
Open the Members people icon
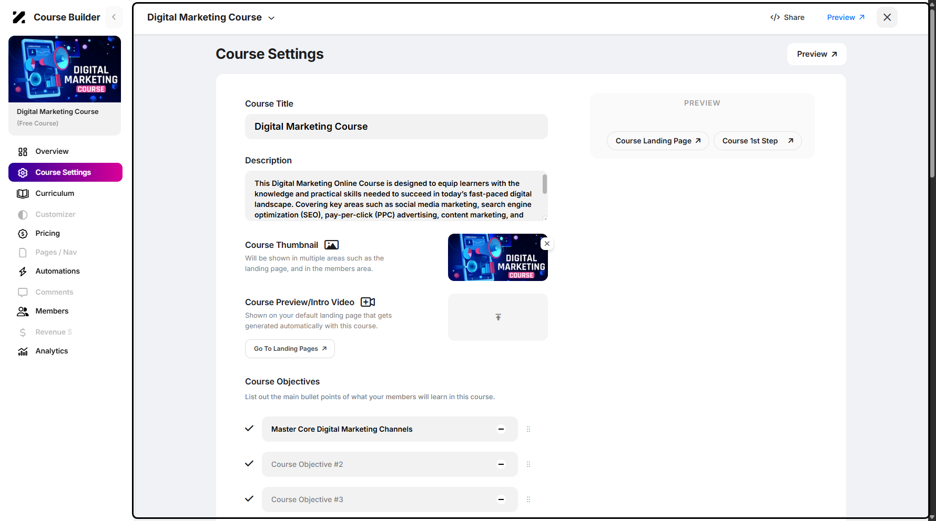coord(23,311)
